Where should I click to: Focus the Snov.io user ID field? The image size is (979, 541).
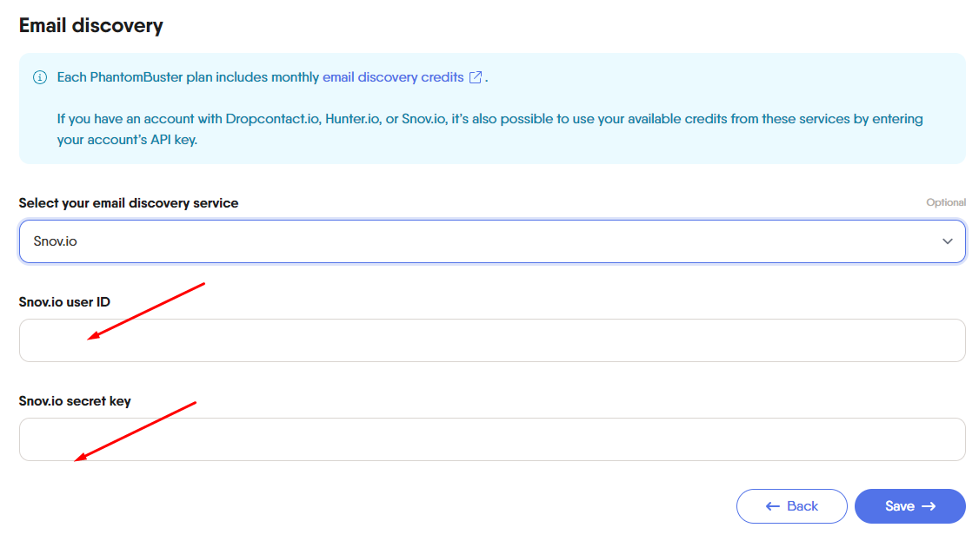pyautogui.click(x=492, y=340)
